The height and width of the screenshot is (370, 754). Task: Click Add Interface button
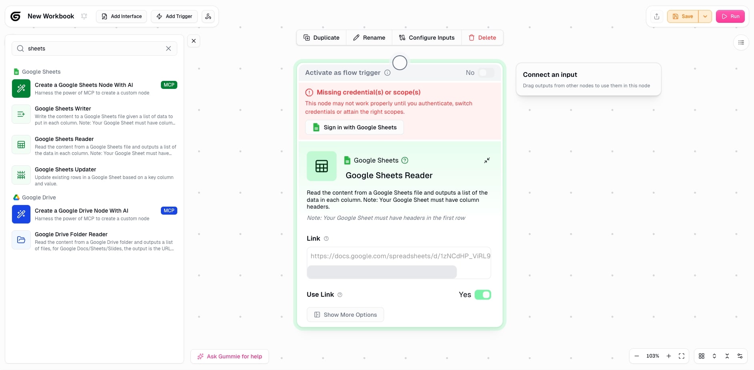(x=122, y=16)
